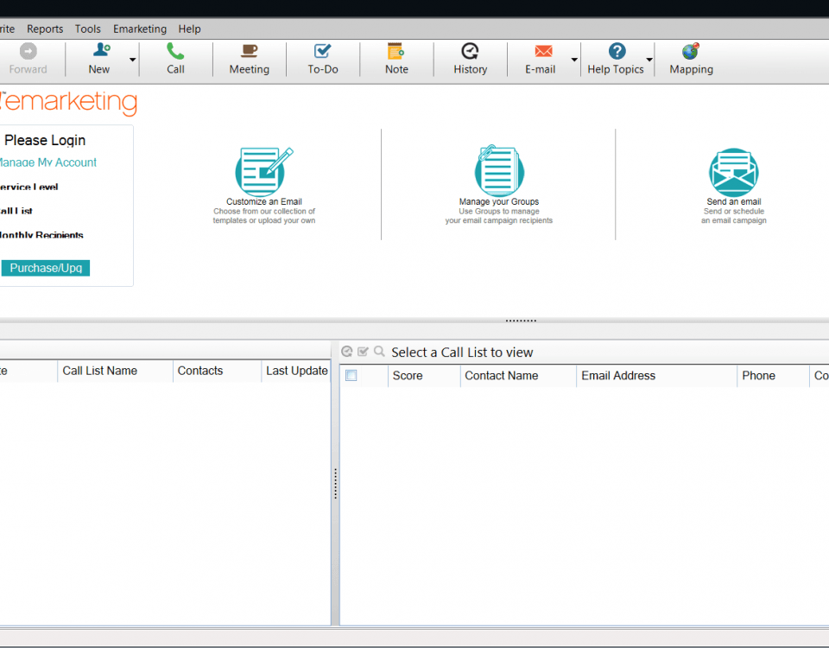The width and height of the screenshot is (829, 648).
Task: Launch the Mapping tool
Action: coord(691,59)
